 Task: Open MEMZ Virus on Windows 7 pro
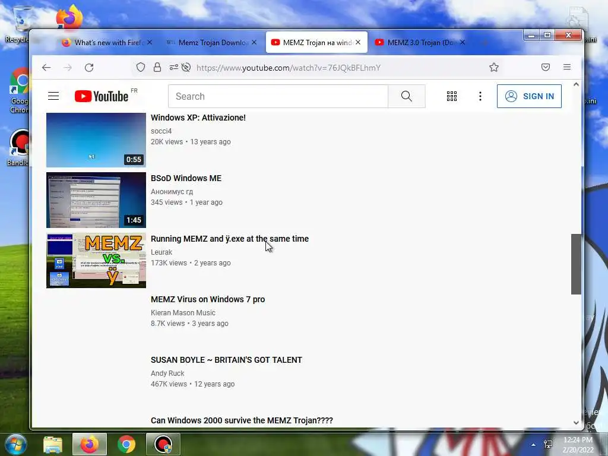pos(208,299)
